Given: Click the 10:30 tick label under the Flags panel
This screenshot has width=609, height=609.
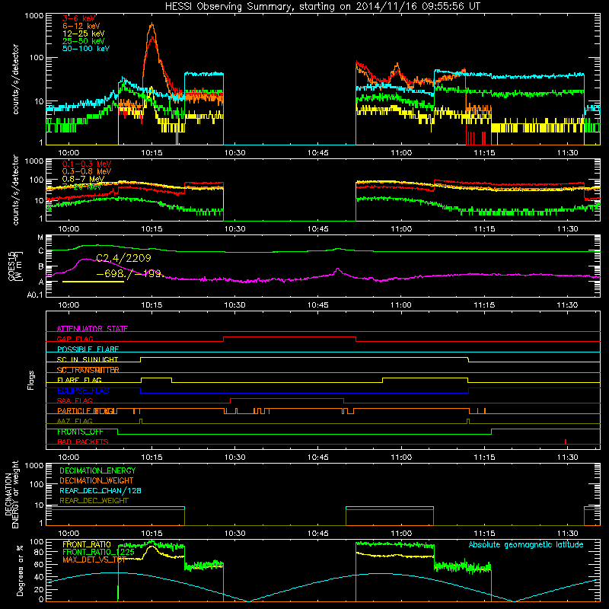Looking at the screenshot, I should click(234, 458).
